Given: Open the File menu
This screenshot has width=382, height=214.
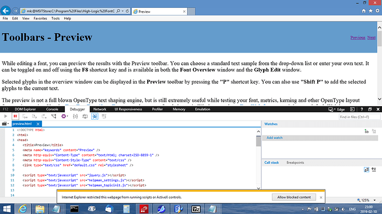Looking at the screenshot, I should click(x=5, y=18).
